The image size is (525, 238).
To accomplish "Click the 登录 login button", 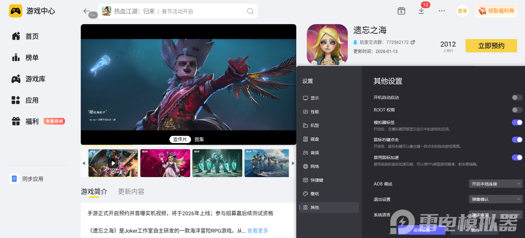I will tap(462, 11).
